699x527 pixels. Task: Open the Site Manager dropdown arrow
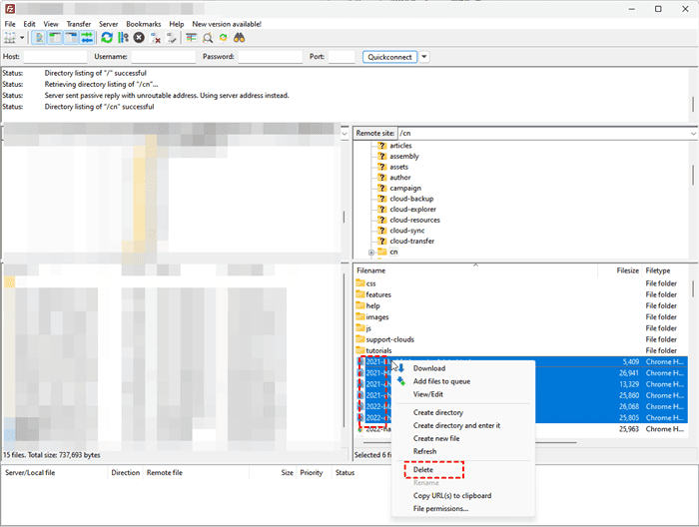pos(20,38)
